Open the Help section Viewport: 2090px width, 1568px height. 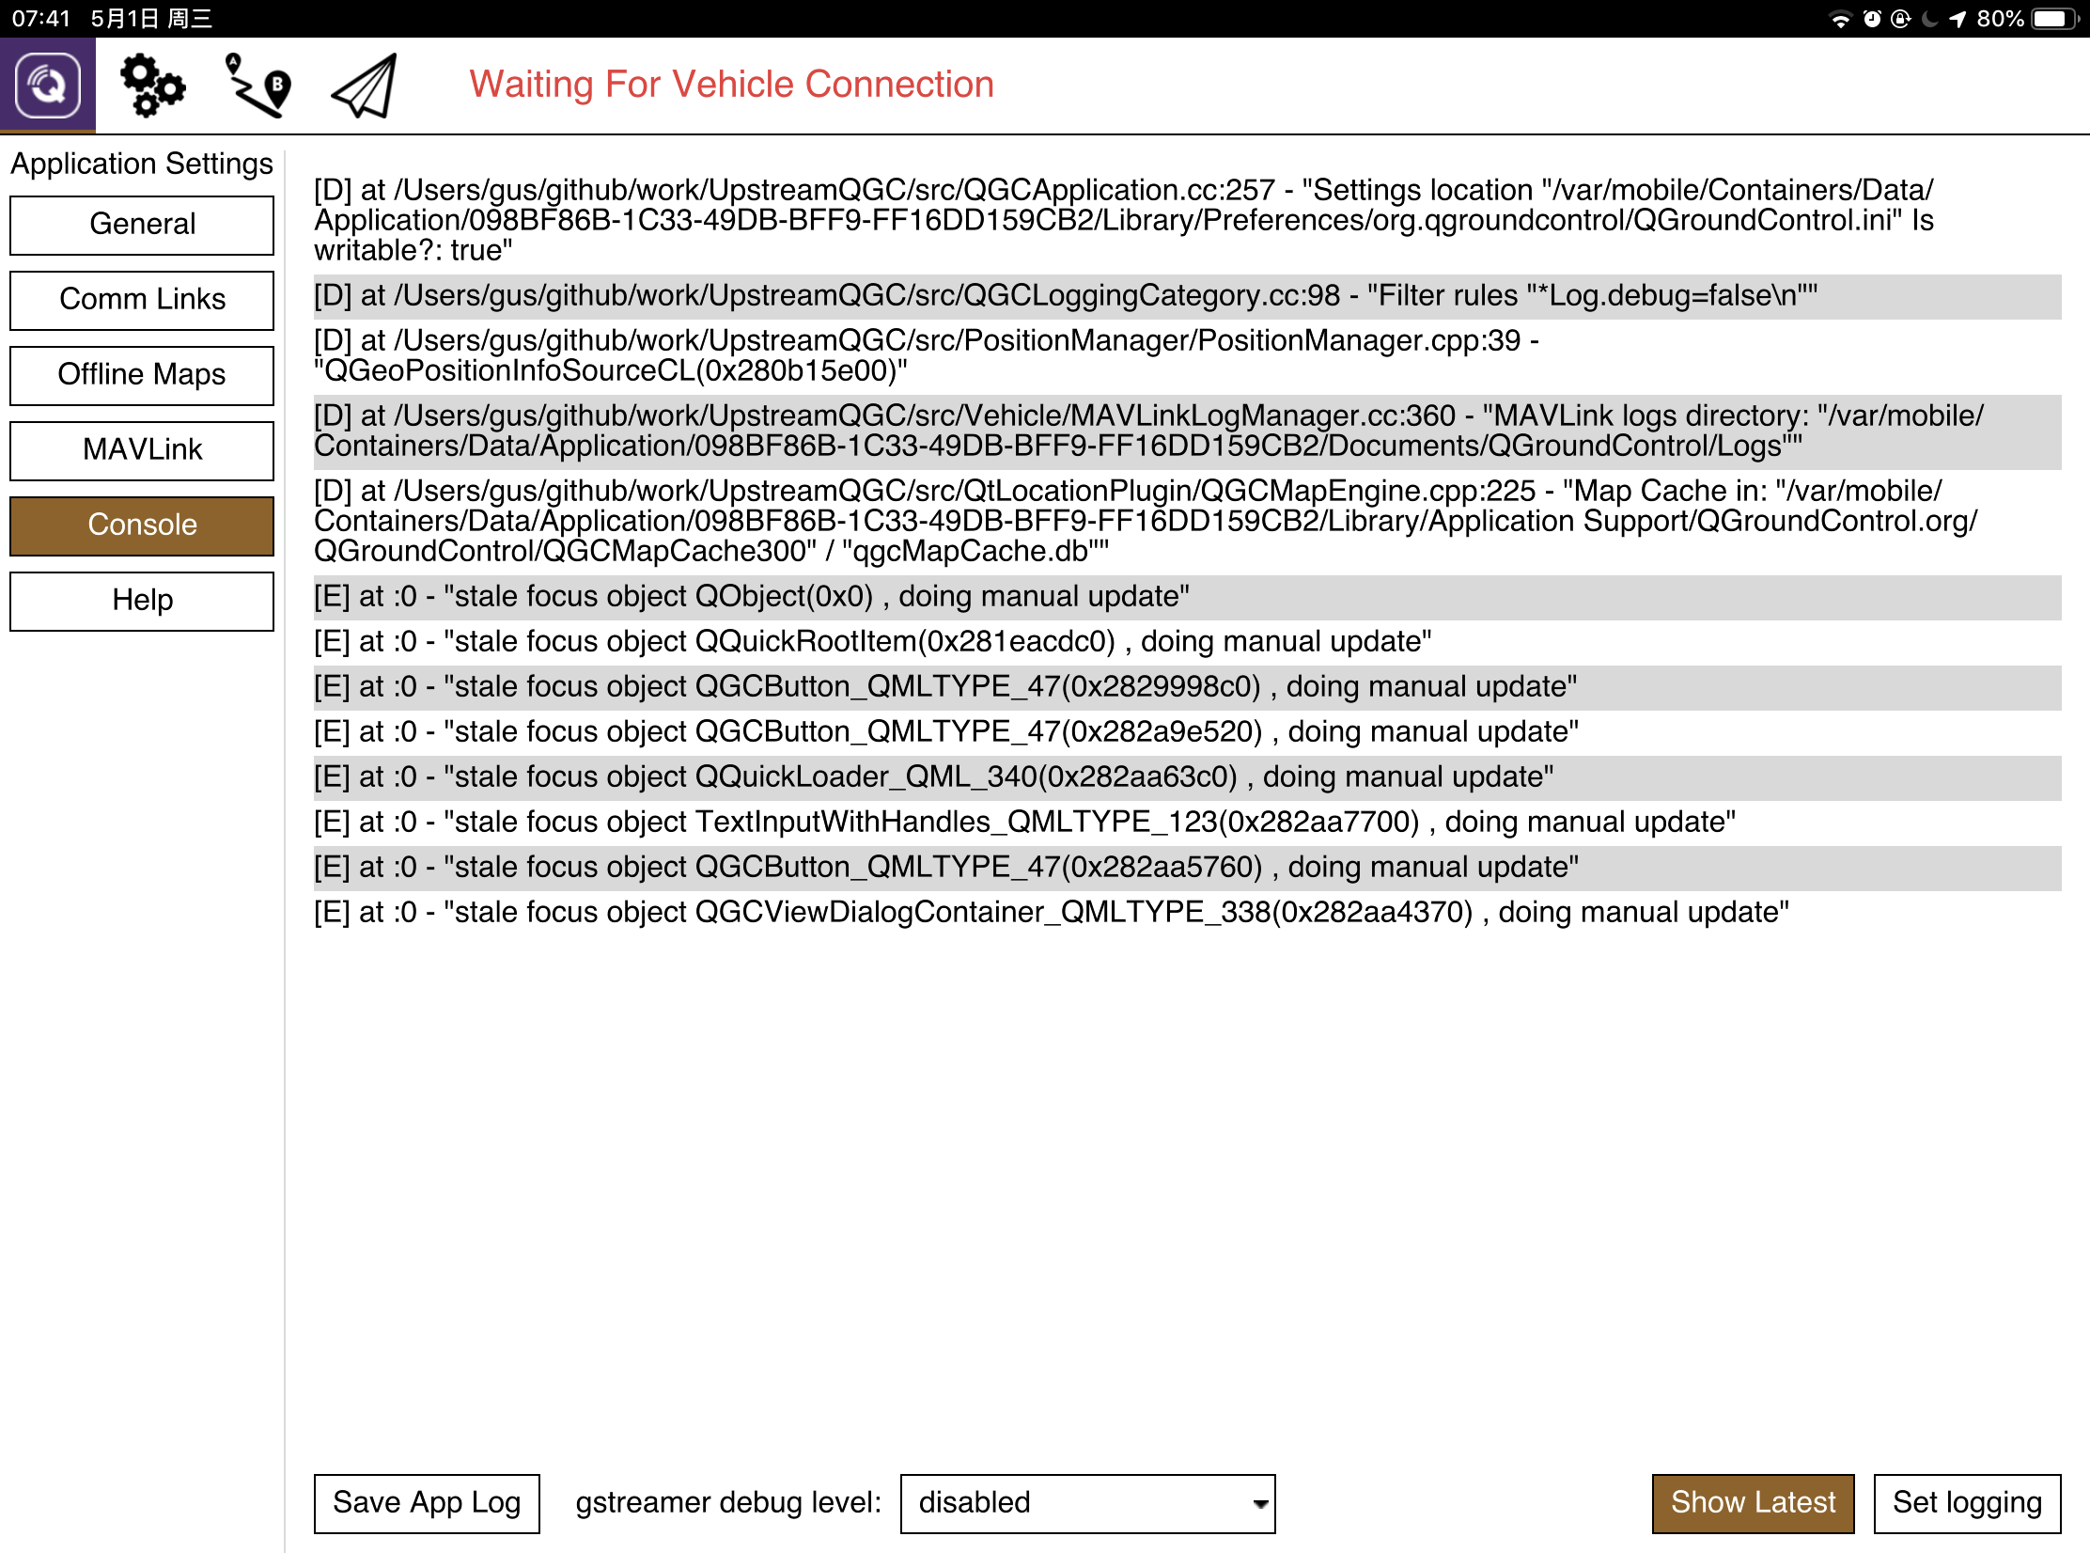coord(141,601)
